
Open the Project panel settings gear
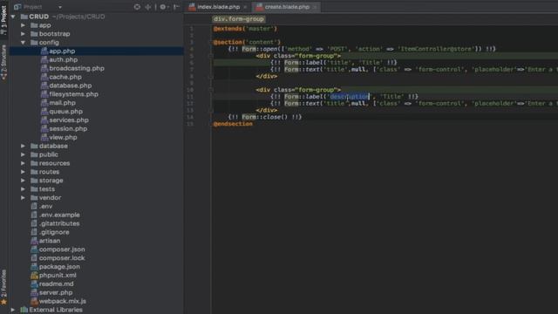(x=163, y=7)
